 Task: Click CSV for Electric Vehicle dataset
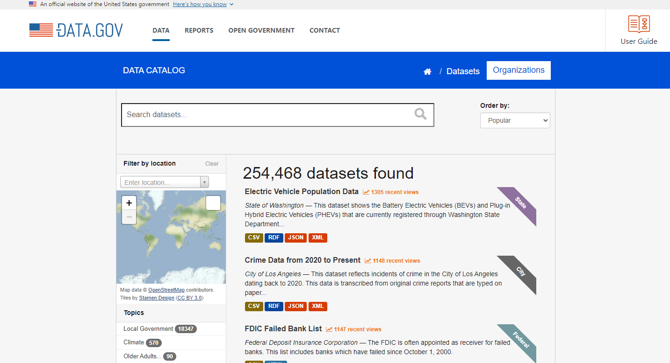click(254, 237)
